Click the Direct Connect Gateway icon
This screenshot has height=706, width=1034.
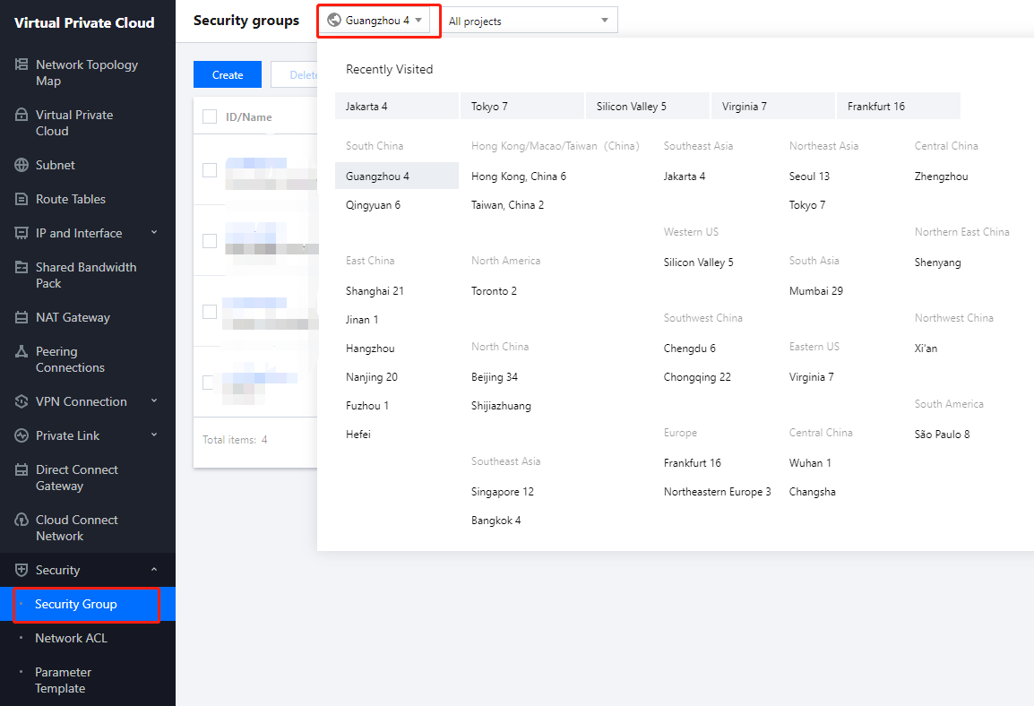click(x=22, y=470)
